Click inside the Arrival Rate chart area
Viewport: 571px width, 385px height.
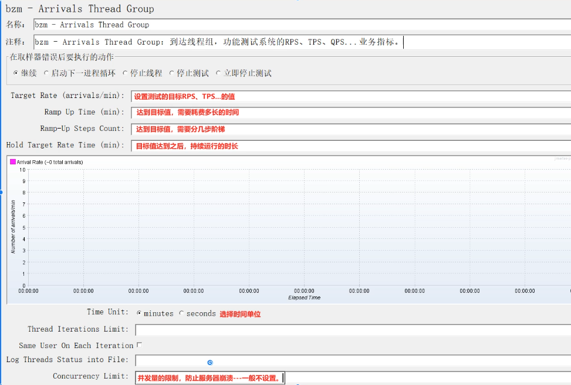pos(293,229)
